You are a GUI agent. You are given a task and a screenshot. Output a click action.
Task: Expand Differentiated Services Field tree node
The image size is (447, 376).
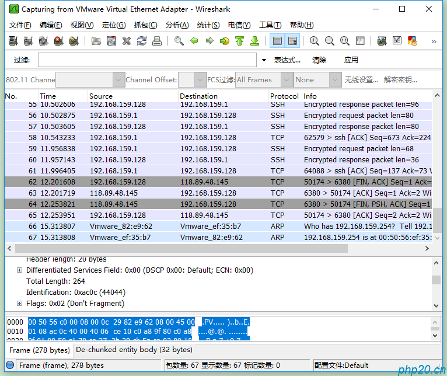(19, 270)
